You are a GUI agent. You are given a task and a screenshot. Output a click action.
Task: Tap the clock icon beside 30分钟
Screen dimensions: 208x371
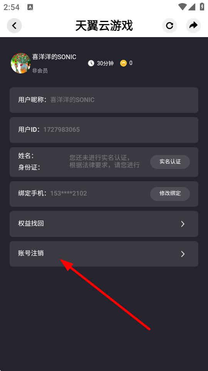pyautogui.click(x=91, y=63)
